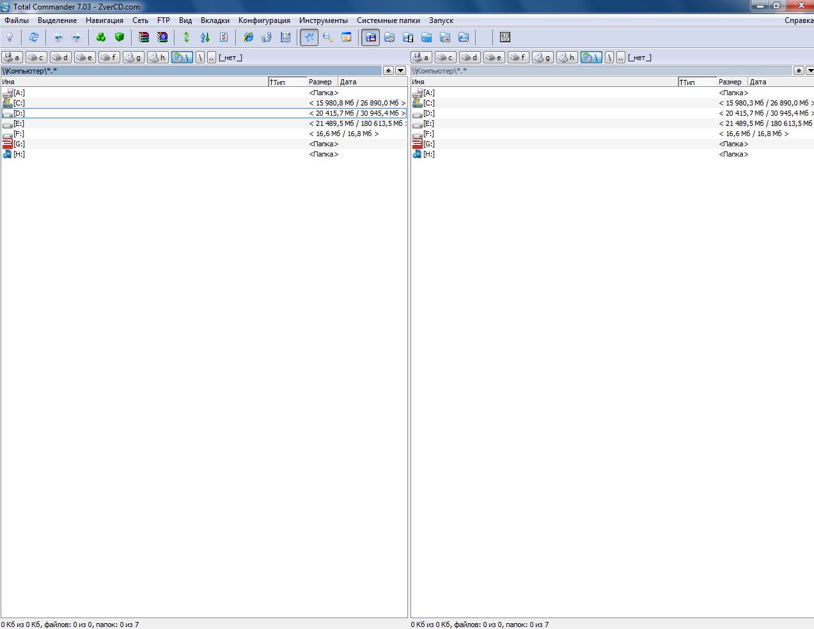
Task: Go forward using the right arrow toolbar icon
Action: coord(77,37)
